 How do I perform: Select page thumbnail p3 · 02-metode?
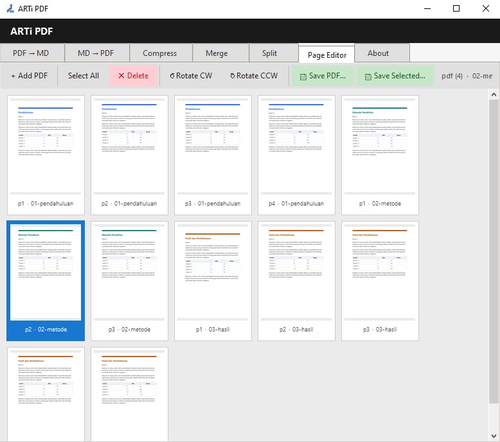pyautogui.click(x=129, y=281)
